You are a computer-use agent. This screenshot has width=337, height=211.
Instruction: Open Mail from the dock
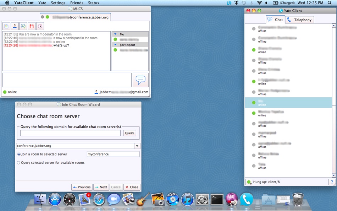84,199
